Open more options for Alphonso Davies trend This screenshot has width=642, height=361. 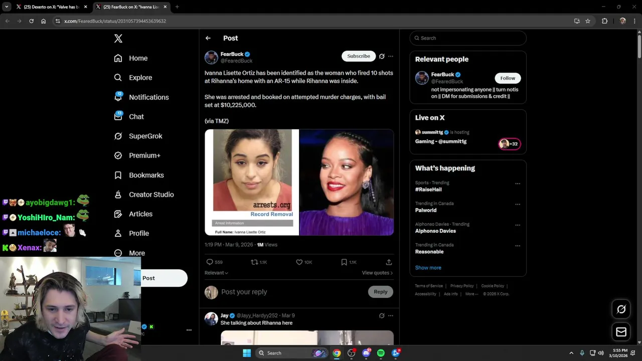(518, 225)
